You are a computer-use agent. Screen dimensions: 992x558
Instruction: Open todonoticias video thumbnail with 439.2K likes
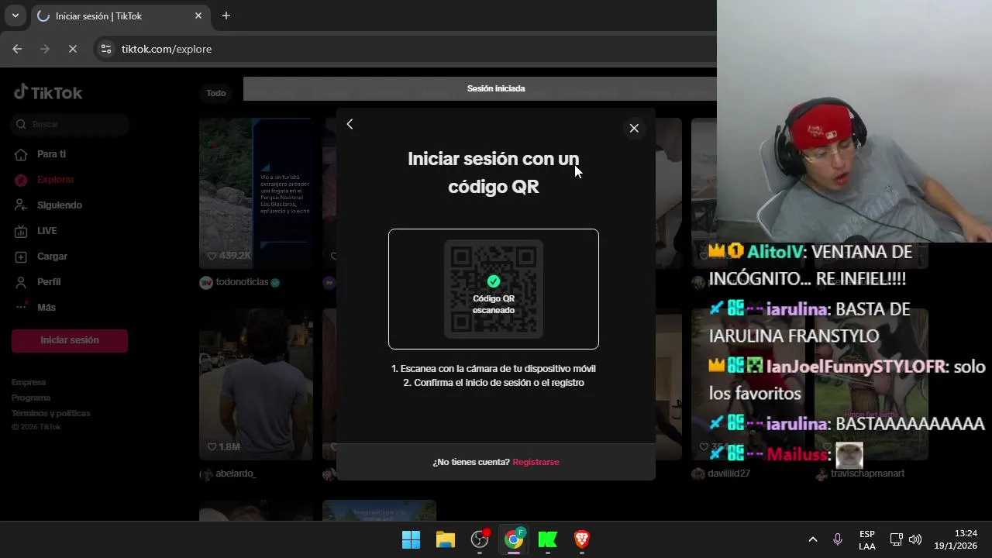[x=255, y=193]
